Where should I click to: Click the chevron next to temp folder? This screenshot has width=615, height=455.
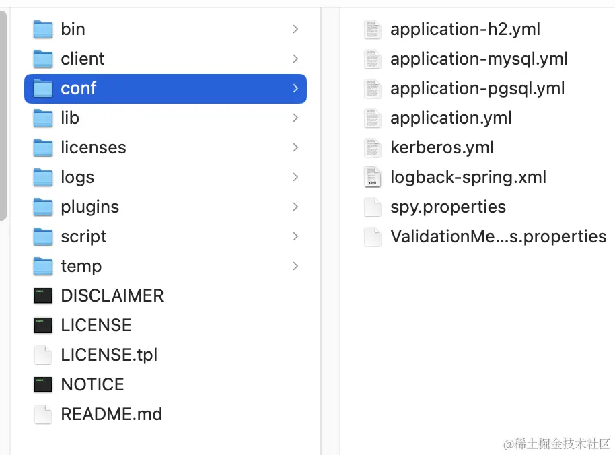[295, 266]
